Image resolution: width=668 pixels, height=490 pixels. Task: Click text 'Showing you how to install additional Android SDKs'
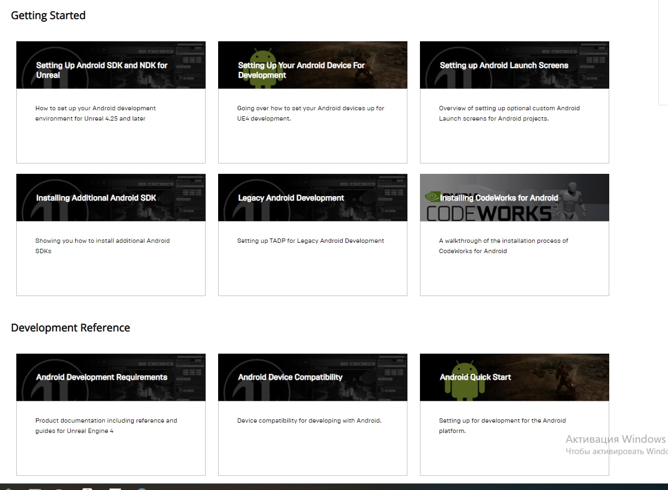(x=102, y=246)
